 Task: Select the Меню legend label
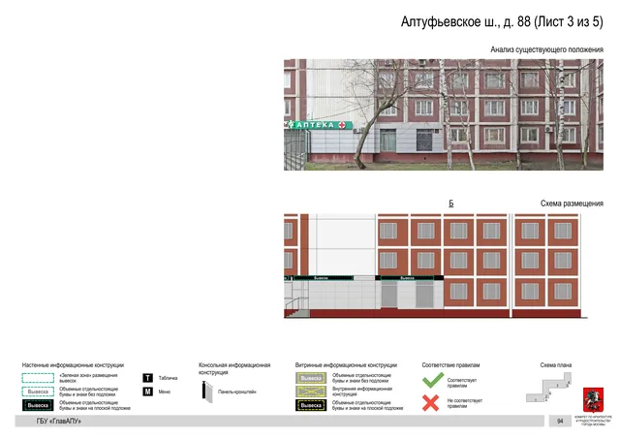pyautogui.click(x=165, y=392)
